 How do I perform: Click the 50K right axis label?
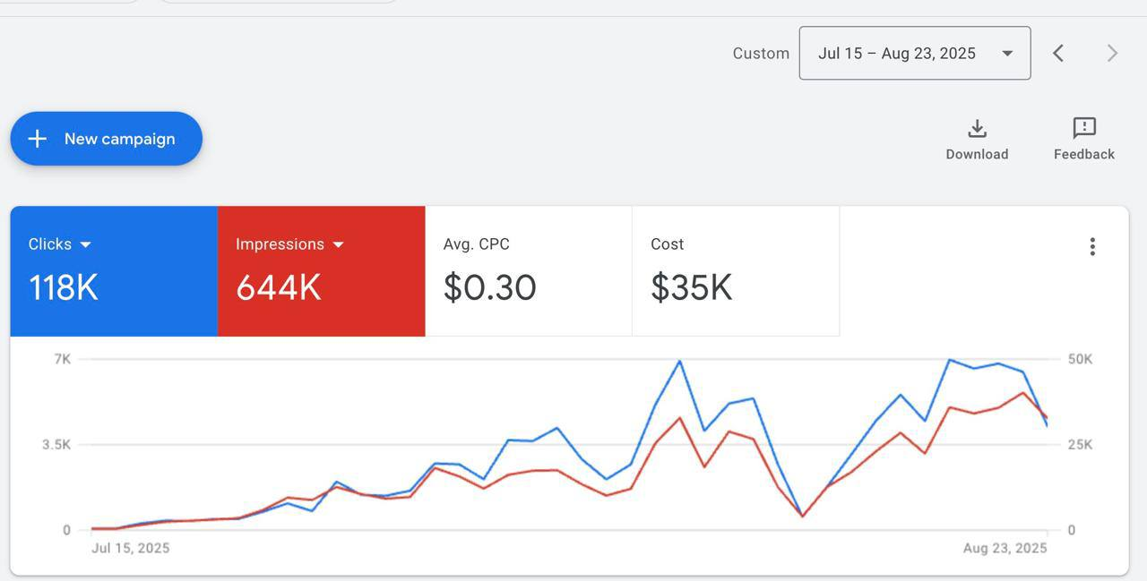pos(1081,359)
